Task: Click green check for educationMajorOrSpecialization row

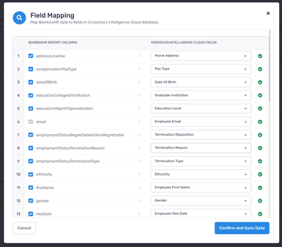Action: click(x=260, y=108)
